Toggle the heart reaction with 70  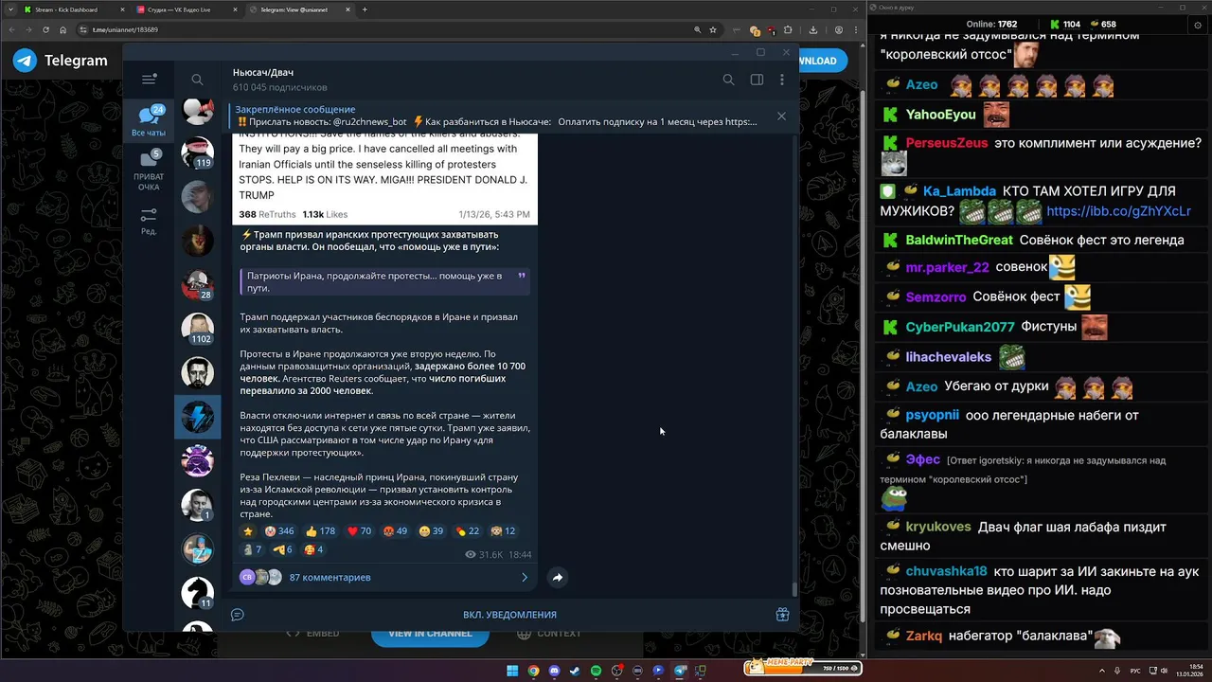360,531
